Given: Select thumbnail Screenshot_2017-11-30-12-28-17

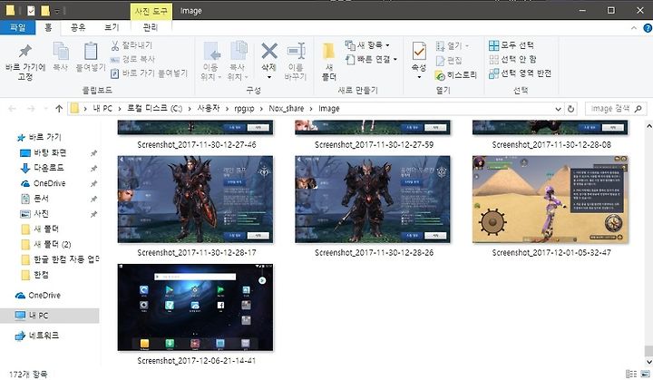Looking at the screenshot, I should pos(195,200).
